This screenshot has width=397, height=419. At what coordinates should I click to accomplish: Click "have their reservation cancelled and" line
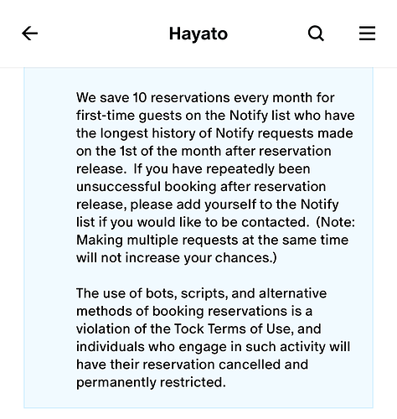click(192, 365)
